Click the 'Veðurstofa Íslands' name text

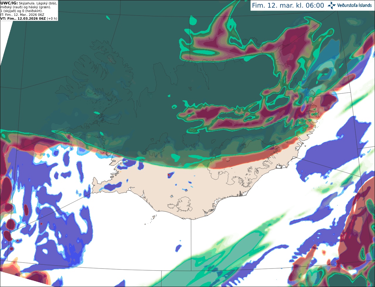coord(354,5)
